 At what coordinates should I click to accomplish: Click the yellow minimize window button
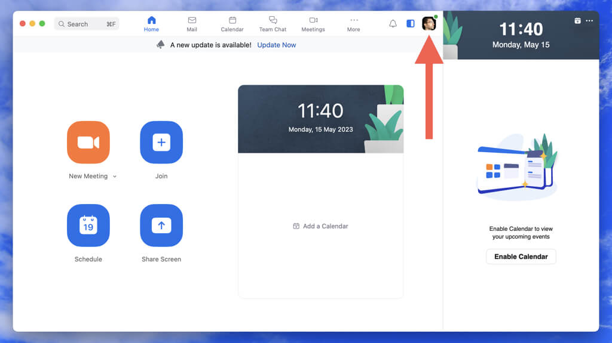click(x=32, y=24)
